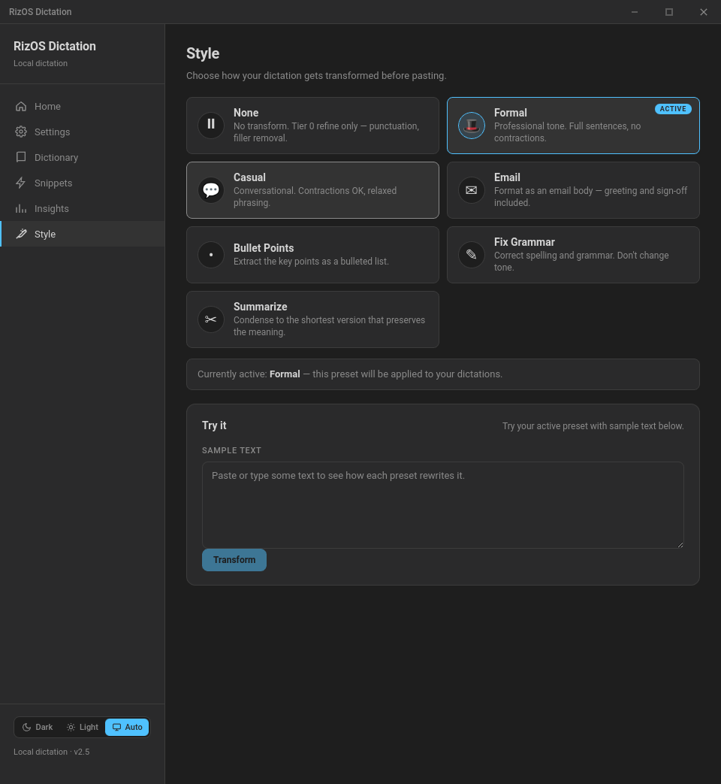Click 'Professional tone. Full sentences' description
This screenshot has height=784, width=721.
[x=567, y=132]
